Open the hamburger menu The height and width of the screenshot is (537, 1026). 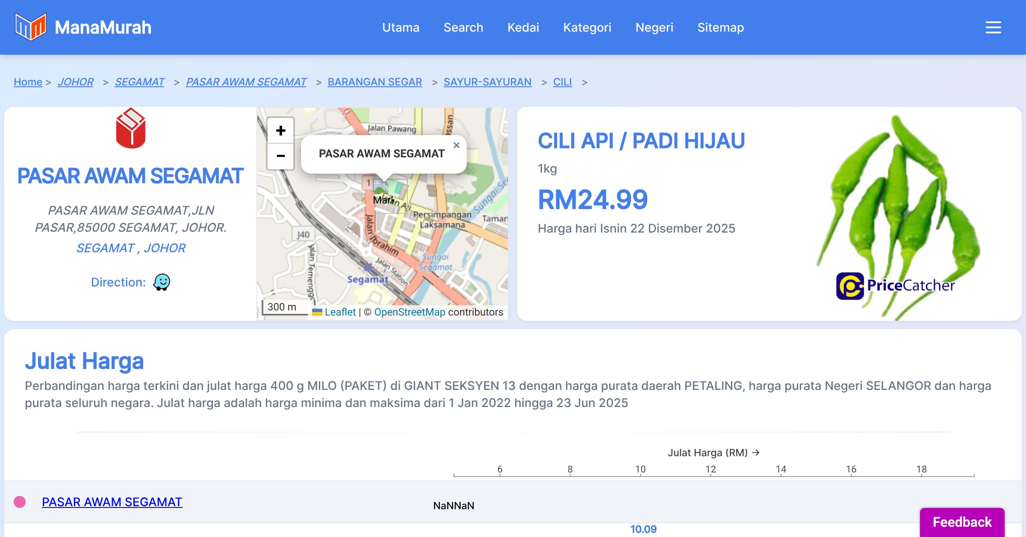993,27
